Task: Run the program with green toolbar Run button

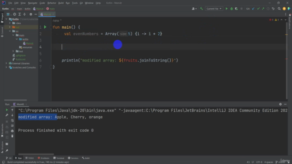Action: click(x=227, y=9)
